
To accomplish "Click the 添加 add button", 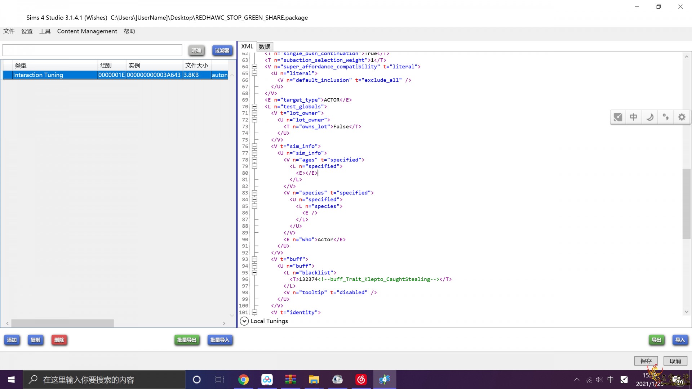I will 12,340.
